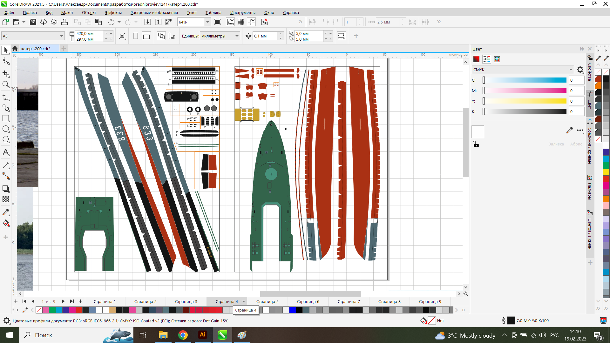Click the Publish to PDF icon

[168, 22]
